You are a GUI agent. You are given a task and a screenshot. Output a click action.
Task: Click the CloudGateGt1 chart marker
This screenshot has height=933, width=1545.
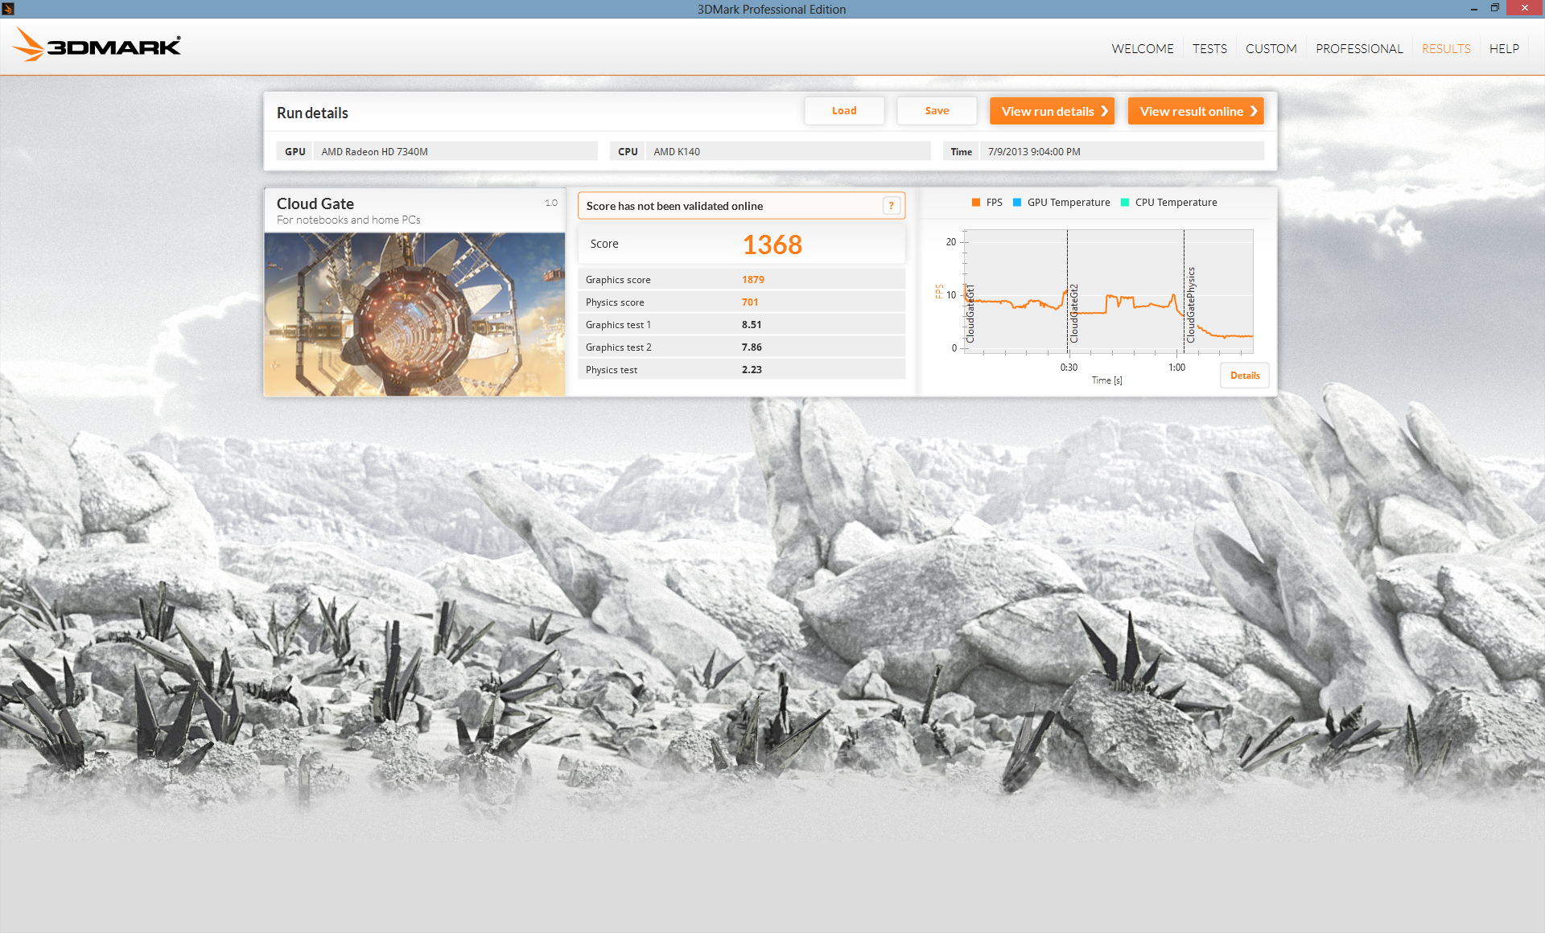[970, 314]
